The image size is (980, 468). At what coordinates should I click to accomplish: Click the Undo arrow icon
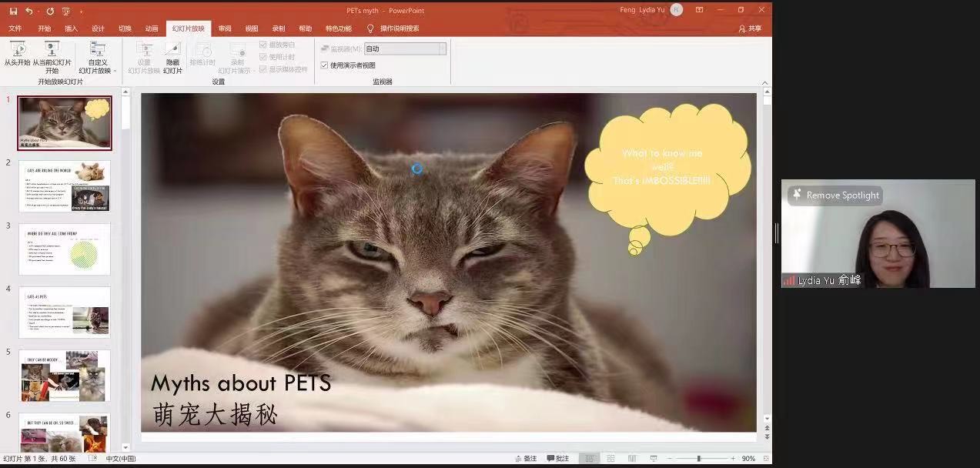tap(29, 11)
